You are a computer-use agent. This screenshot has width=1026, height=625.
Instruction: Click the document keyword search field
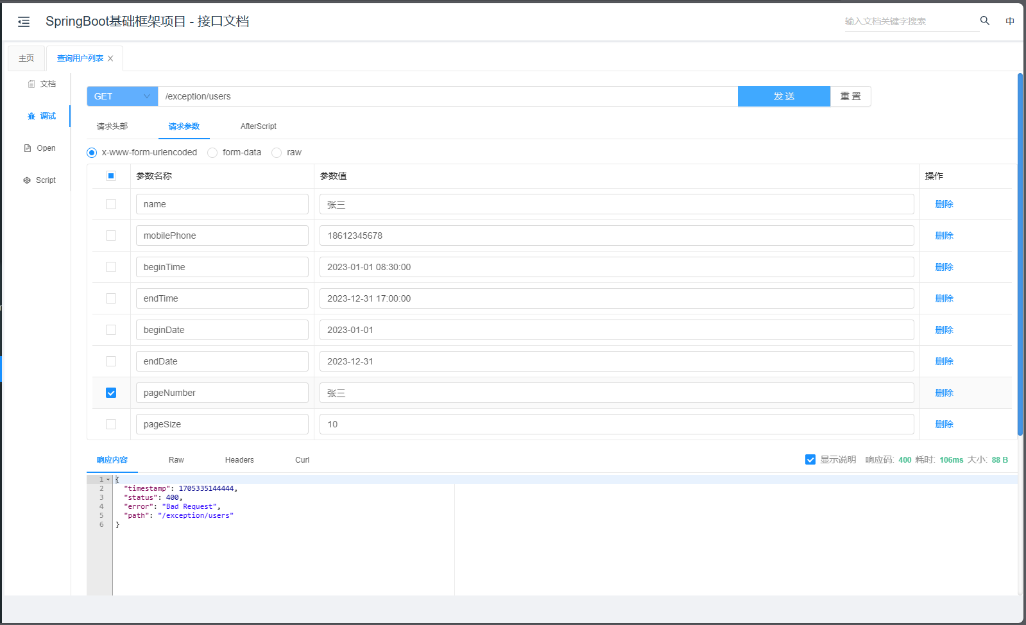coord(911,21)
